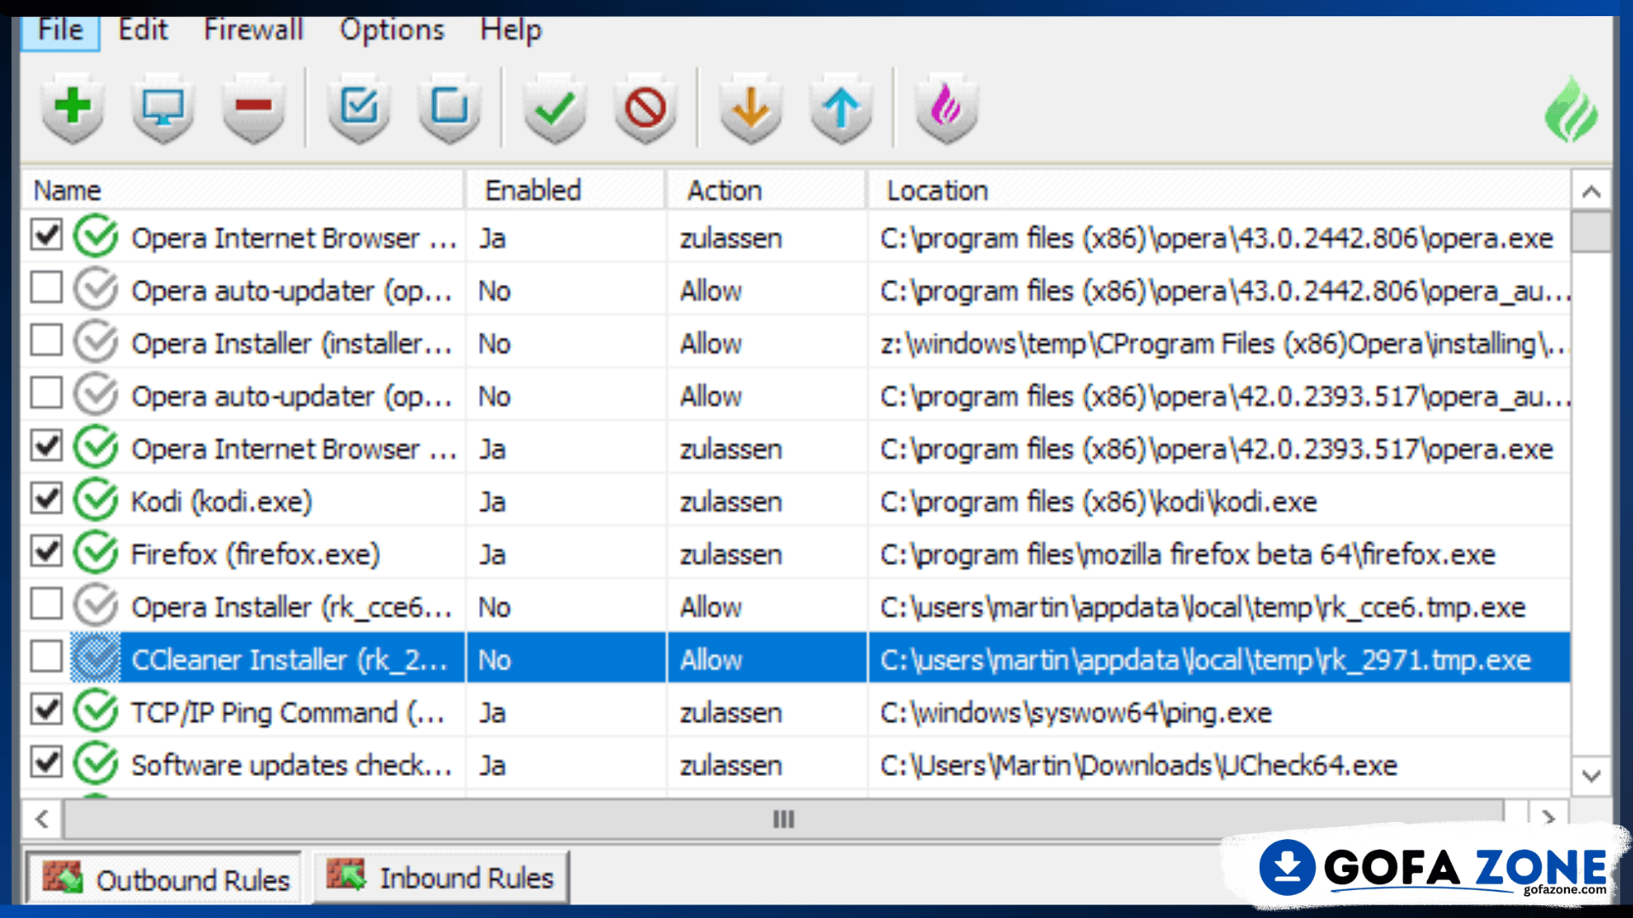Click the empty box Disable rule toolbar icon

[449, 108]
